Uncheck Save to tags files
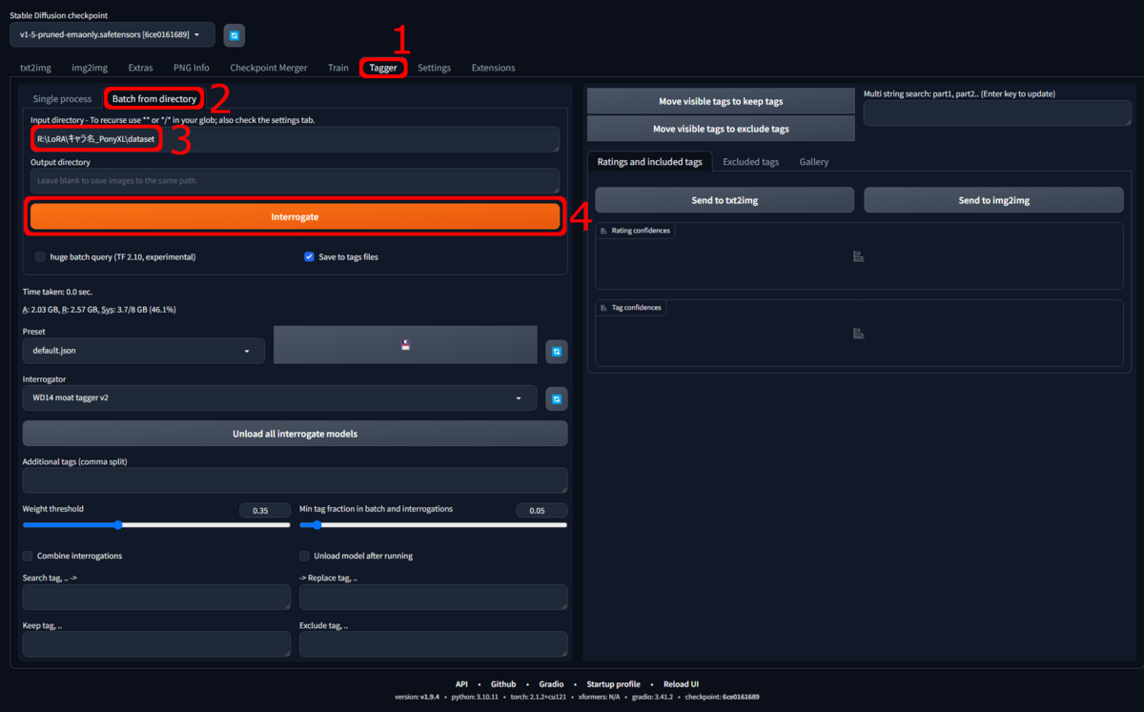The image size is (1144, 712). (309, 256)
